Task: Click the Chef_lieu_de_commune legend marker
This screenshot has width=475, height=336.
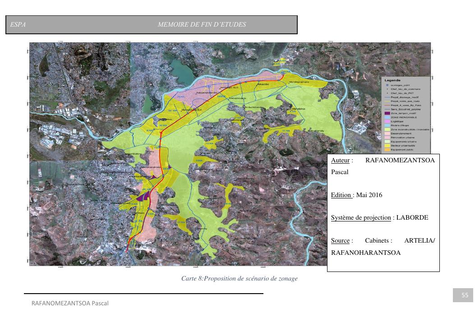Action: [x=387, y=89]
